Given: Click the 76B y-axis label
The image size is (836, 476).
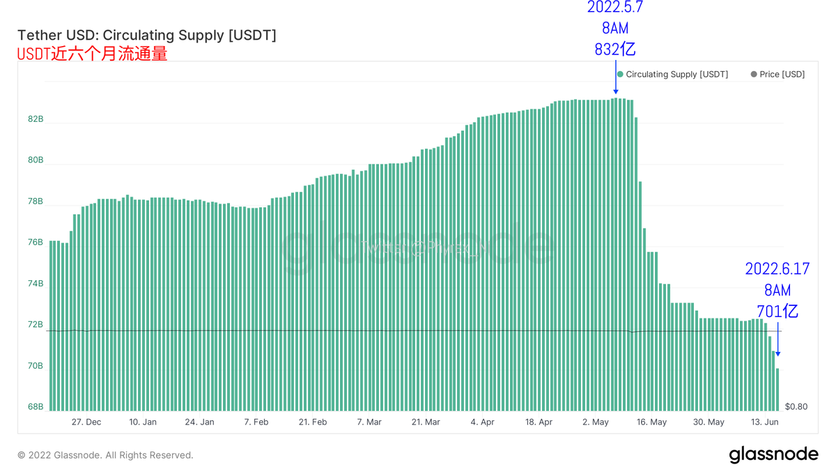Looking at the screenshot, I should (x=36, y=243).
